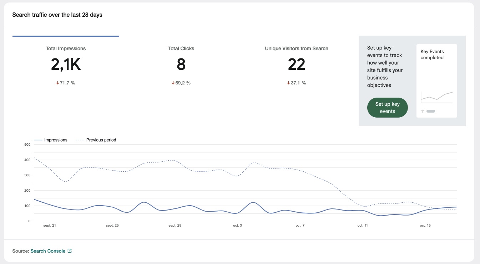Select the Unique Visitors from Search metric
480x264 pixels.
pos(296,64)
